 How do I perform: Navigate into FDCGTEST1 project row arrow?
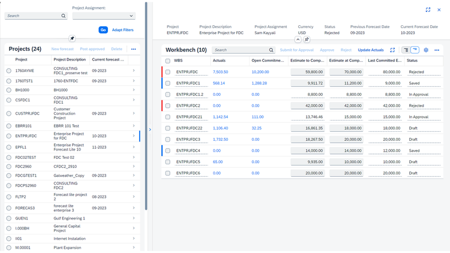(x=134, y=175)
